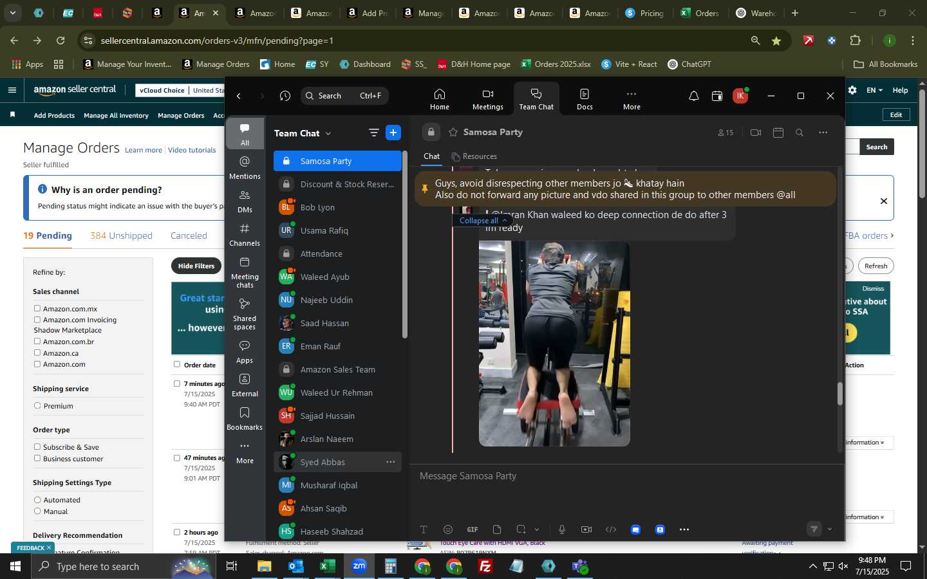Viewport: 927px width, 579px height.
Task: Select Premium shipping service option
Action: [37, 406]
